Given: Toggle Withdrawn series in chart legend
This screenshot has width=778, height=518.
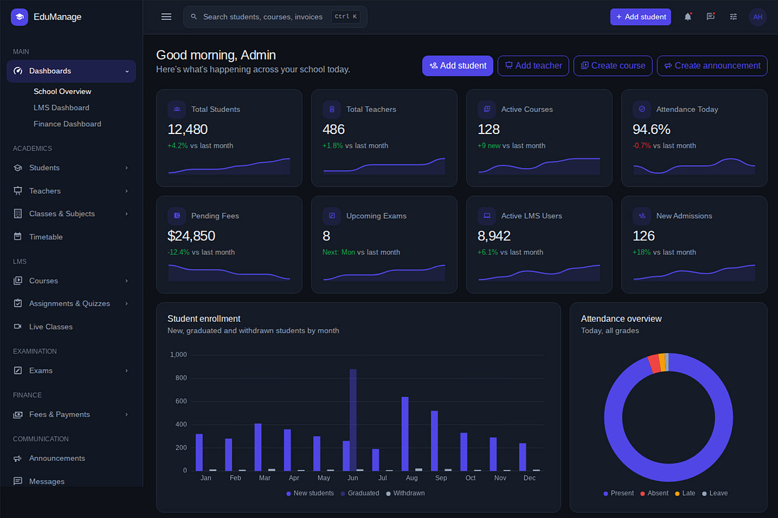Looking at the screenshot, I should [x=405, y=493].
